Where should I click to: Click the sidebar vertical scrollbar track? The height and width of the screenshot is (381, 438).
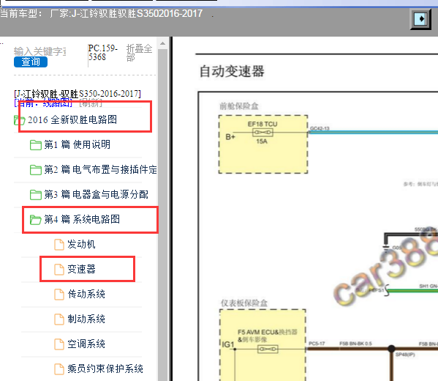(163, 215)
